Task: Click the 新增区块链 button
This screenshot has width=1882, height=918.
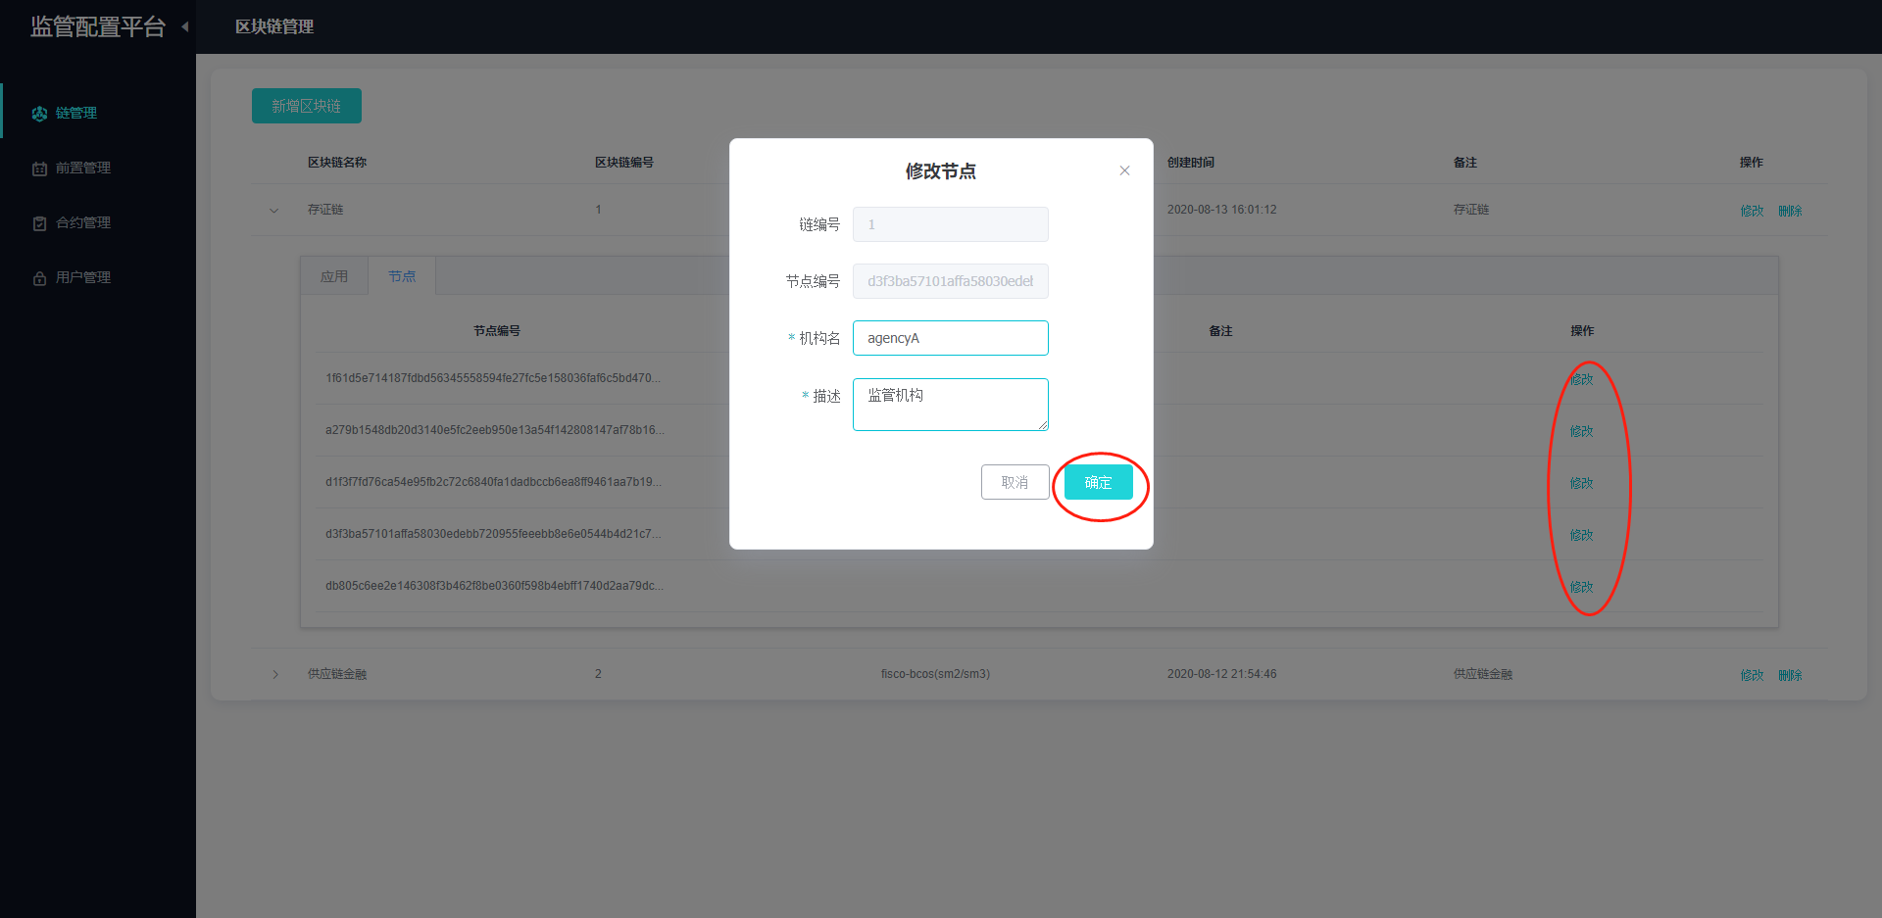Action: 307,106
